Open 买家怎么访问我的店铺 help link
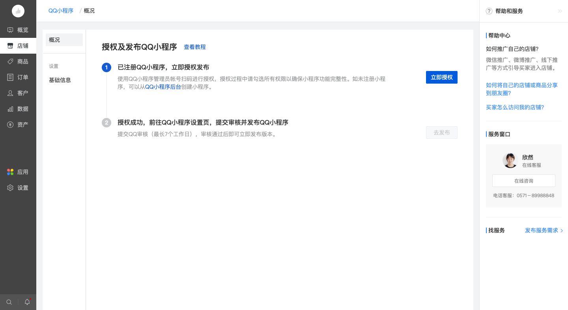This screenshot has height=310, width=568. [515, 107]
